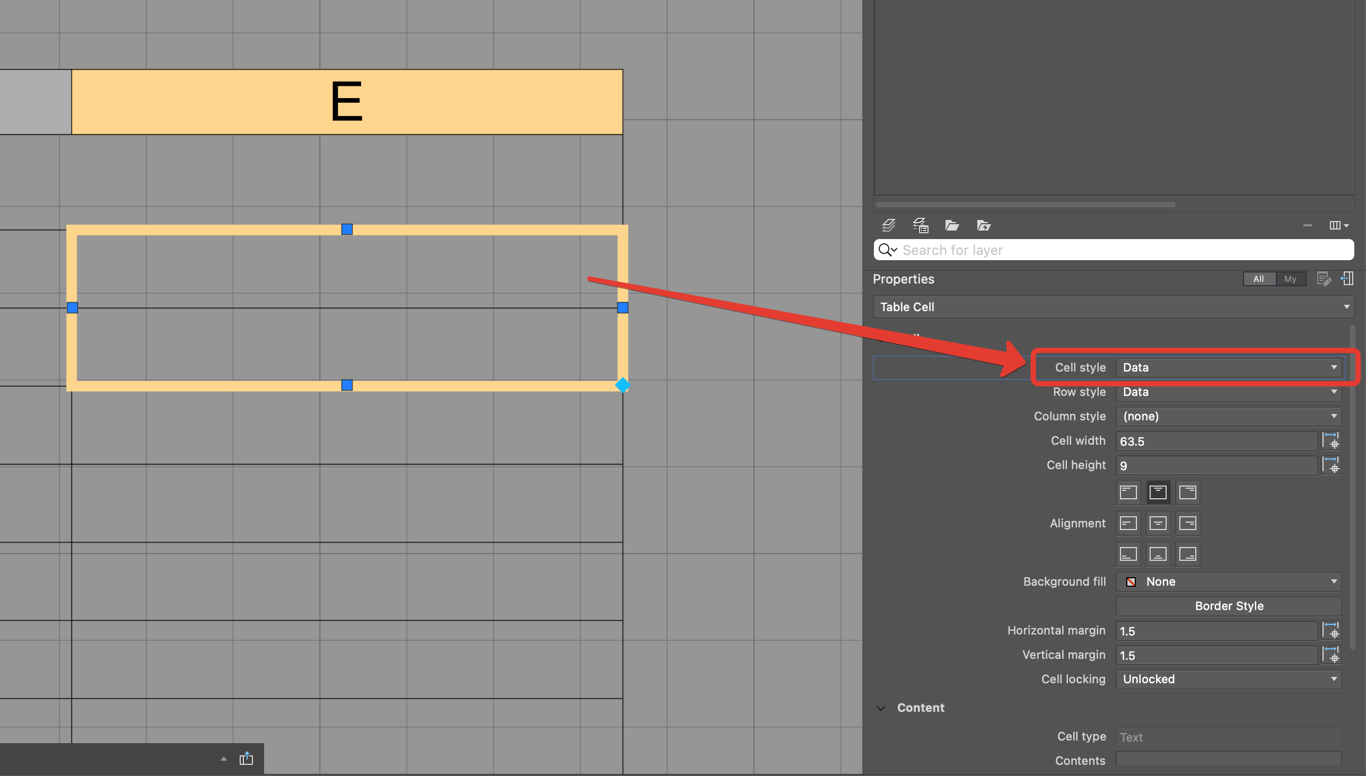Open the Column style dropdown set to (none)
The width and height of the screenshot is (1366, 776).
[x=1228, y=416]
